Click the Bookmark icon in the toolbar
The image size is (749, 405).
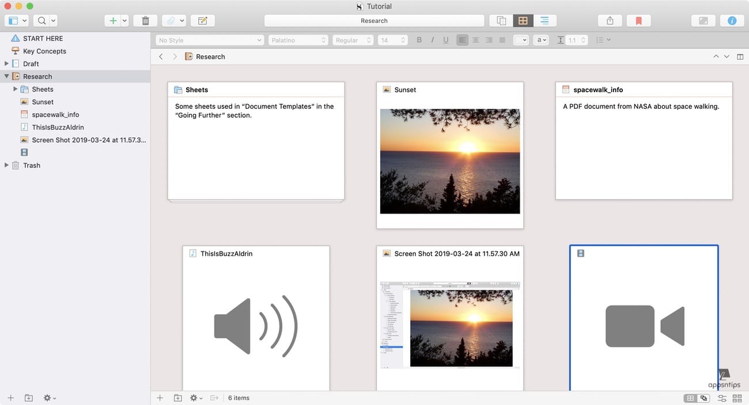pos(638,21)
